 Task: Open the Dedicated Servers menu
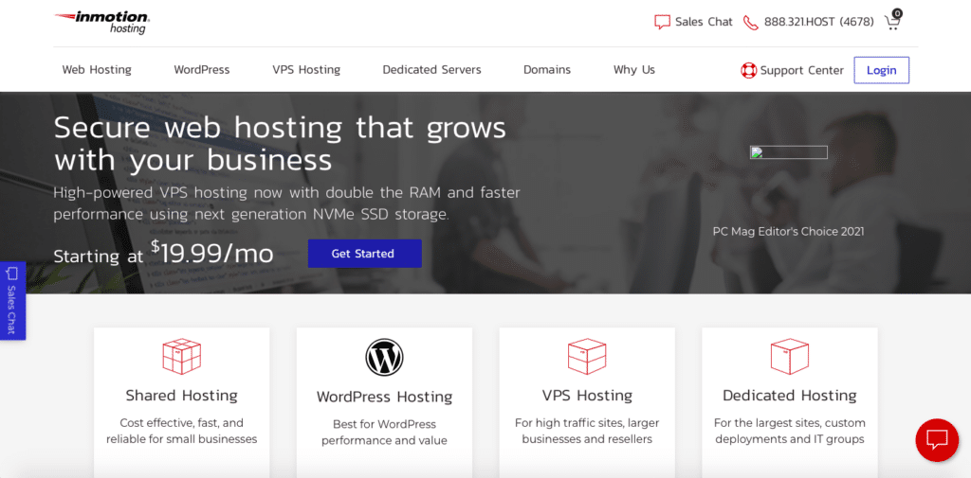(x=431, y=70)
